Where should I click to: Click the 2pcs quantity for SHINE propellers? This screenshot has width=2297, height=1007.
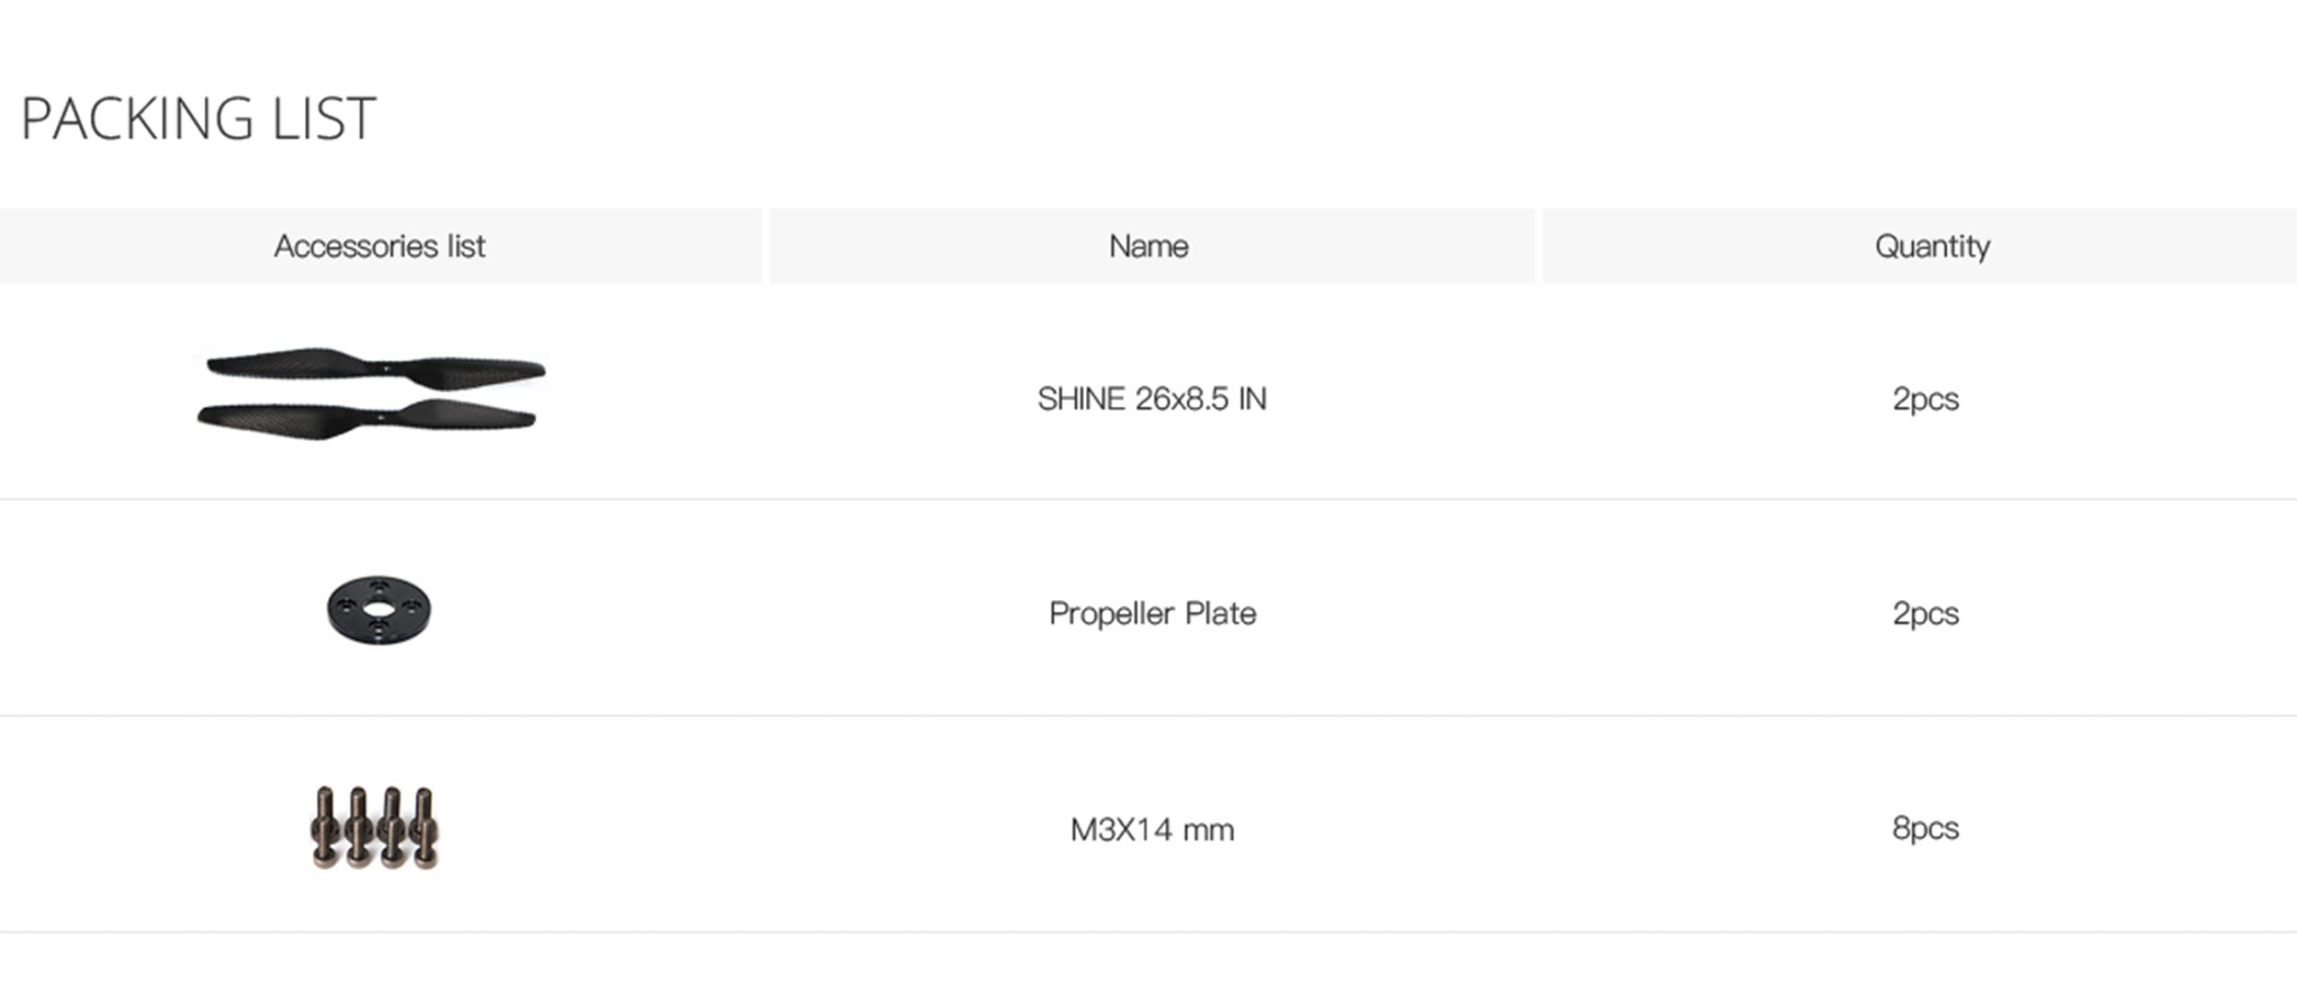(x=1925, y=399)
